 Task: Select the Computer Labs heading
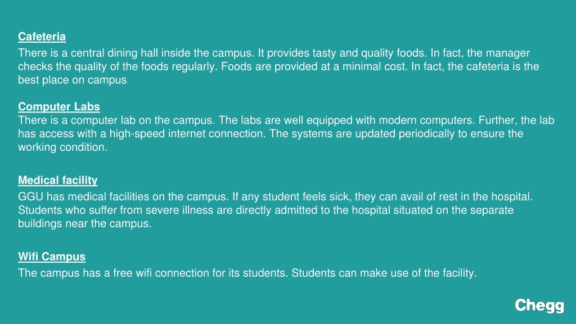(x=58, y=106)
